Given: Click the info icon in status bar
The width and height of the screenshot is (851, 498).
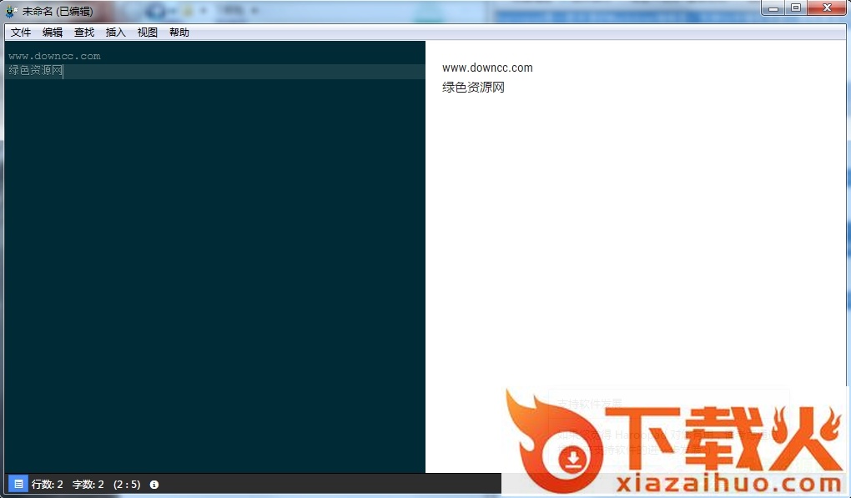Looking at the screenshot, I should tap(154, 485).
